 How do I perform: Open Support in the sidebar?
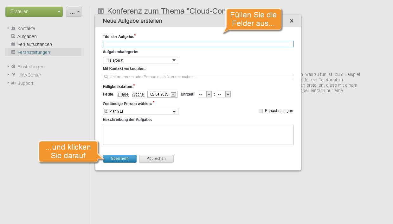coord(25,83)
